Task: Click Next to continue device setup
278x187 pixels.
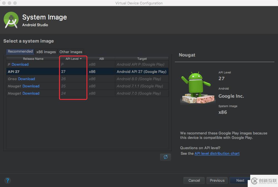Action: click(x=240, y=180)
